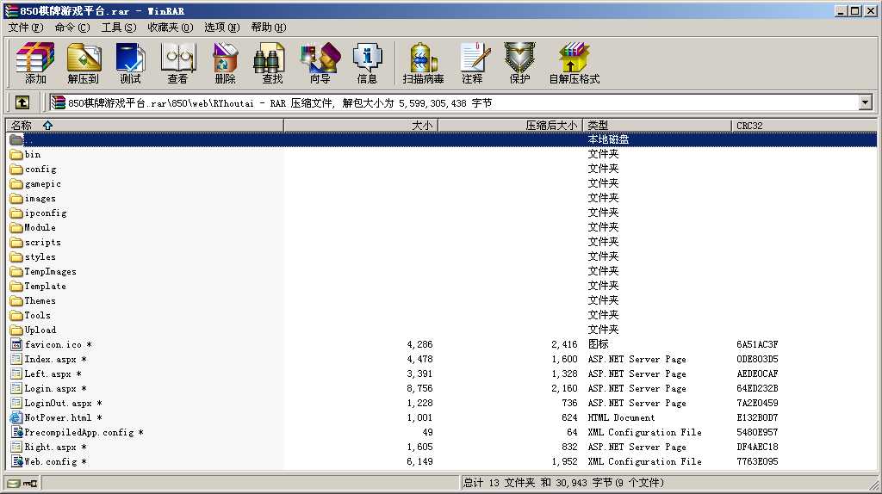Sort by Type (类型) column header

click(657, 126)
